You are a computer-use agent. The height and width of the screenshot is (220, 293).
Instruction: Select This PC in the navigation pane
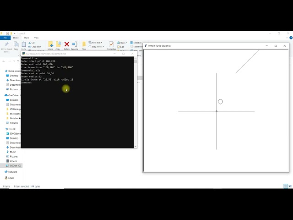pos(10,129)
